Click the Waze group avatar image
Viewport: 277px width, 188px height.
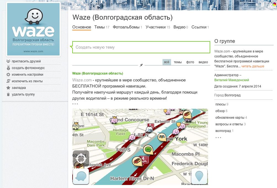click(x=33, y=29)
